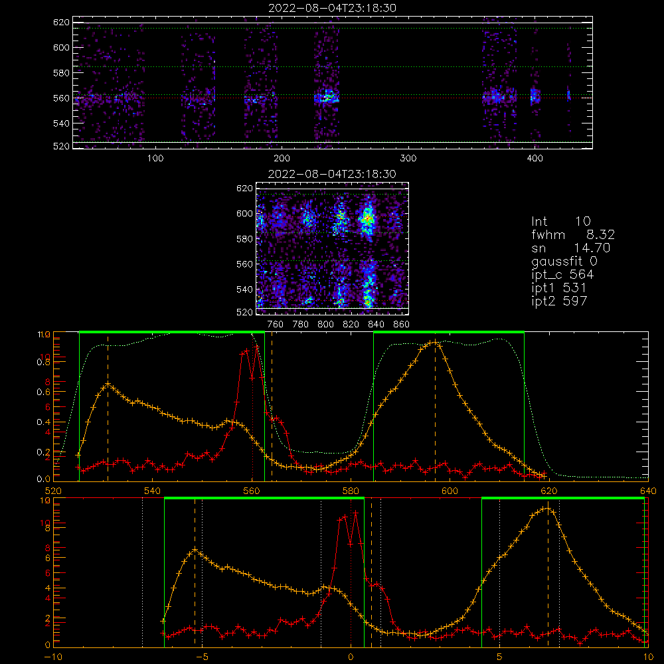
Task: Click the '640' x-axis label of profile plot
Action: 648,491
